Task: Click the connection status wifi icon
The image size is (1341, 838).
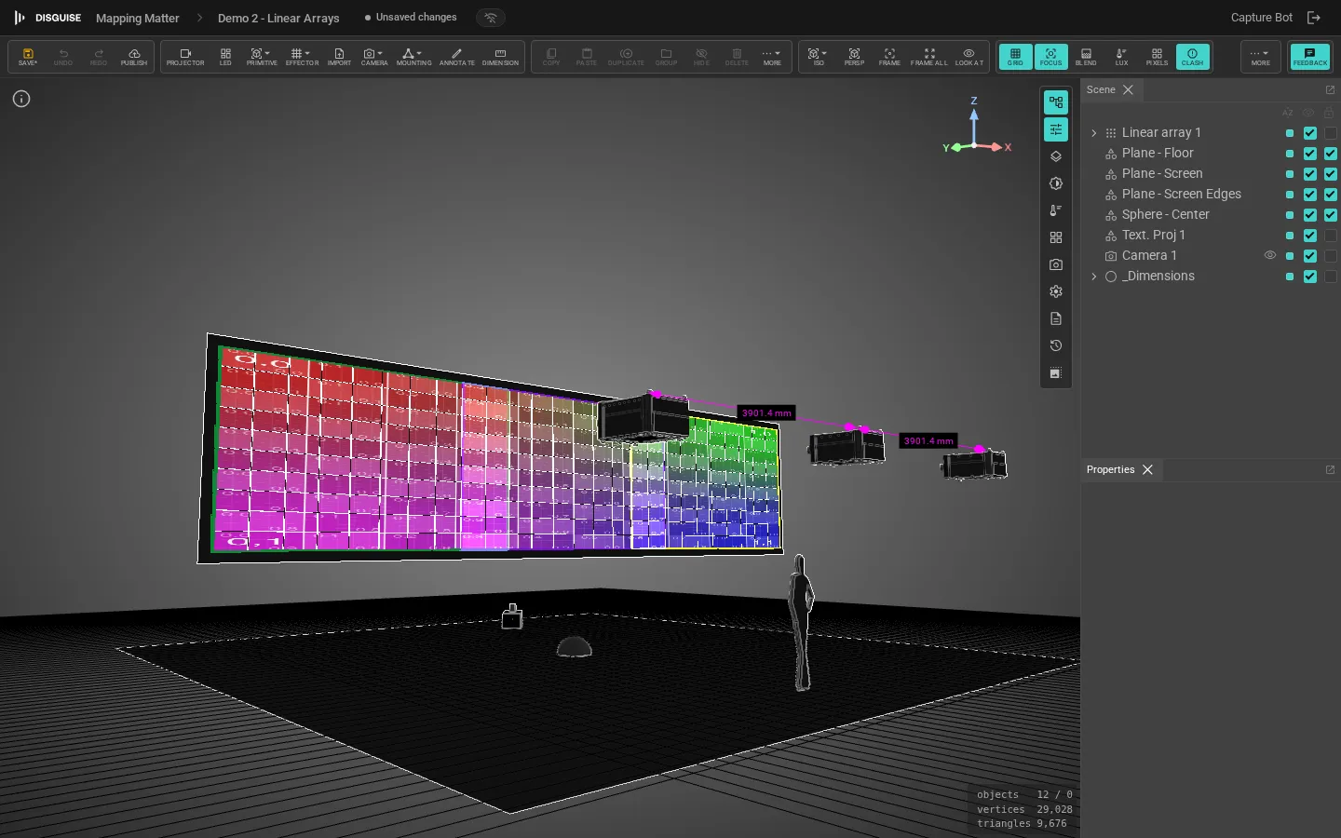Action: (491, 18)
